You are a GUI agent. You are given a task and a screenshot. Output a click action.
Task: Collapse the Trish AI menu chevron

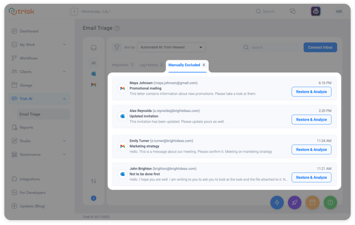[x=64, y=99]
